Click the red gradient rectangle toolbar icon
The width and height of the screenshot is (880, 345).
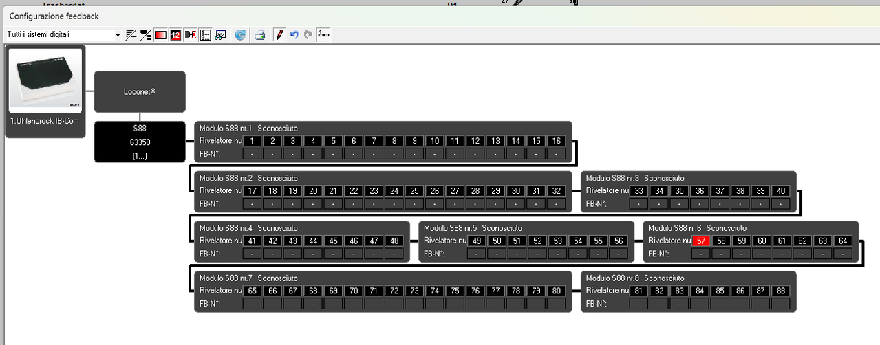[161, 34]
